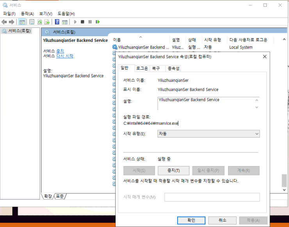
Task: Click the Back arrow toolbar icon
Action: (x=4, y=22)
